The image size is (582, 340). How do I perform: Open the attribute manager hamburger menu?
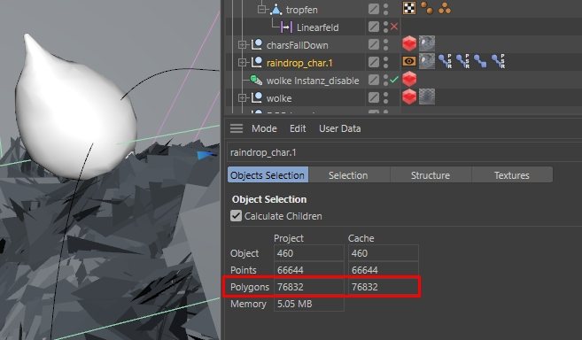[237, 128]
